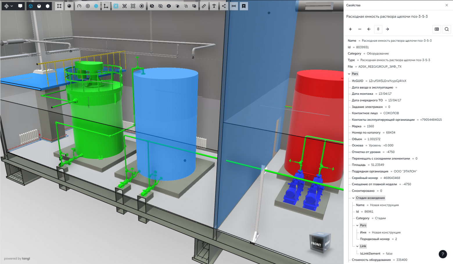This screenshot has width=453, height=264.
Task: Switch to the blue wireframe cube view mode
Action: 30,6
